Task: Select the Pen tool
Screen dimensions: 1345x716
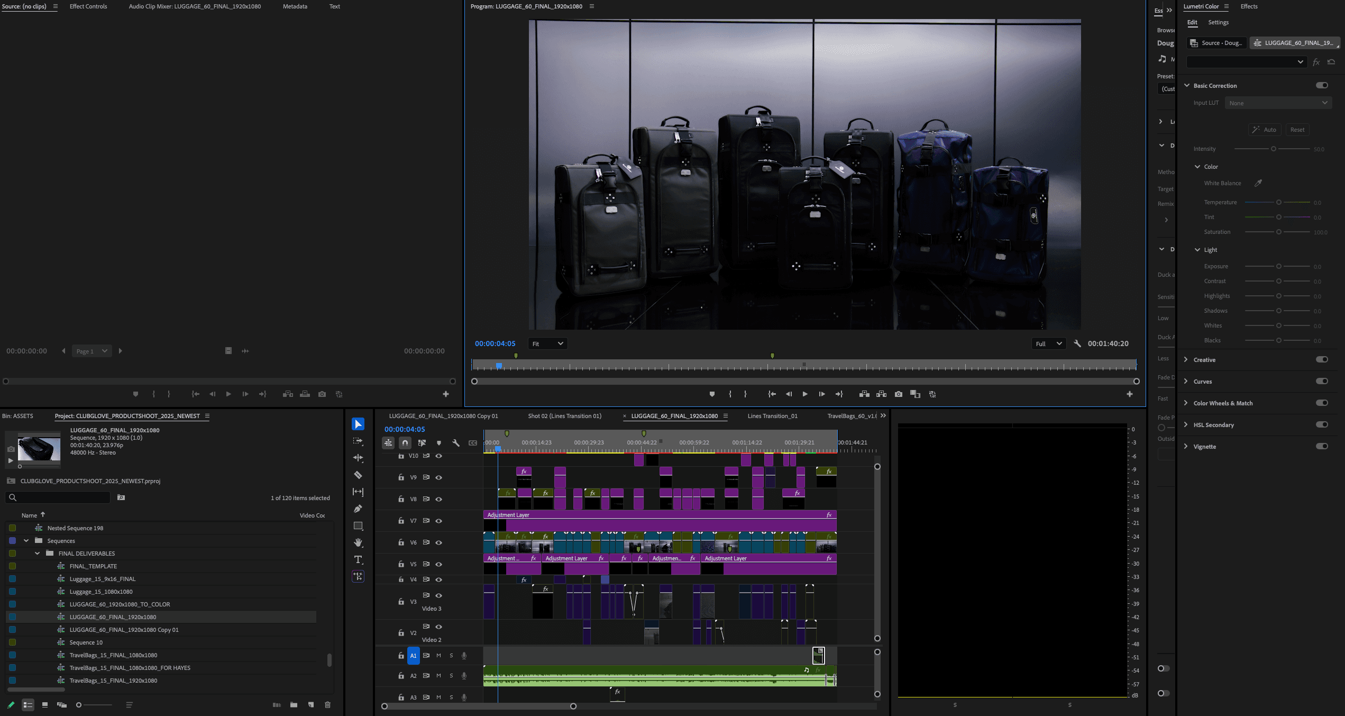Action: pos(358,509)
